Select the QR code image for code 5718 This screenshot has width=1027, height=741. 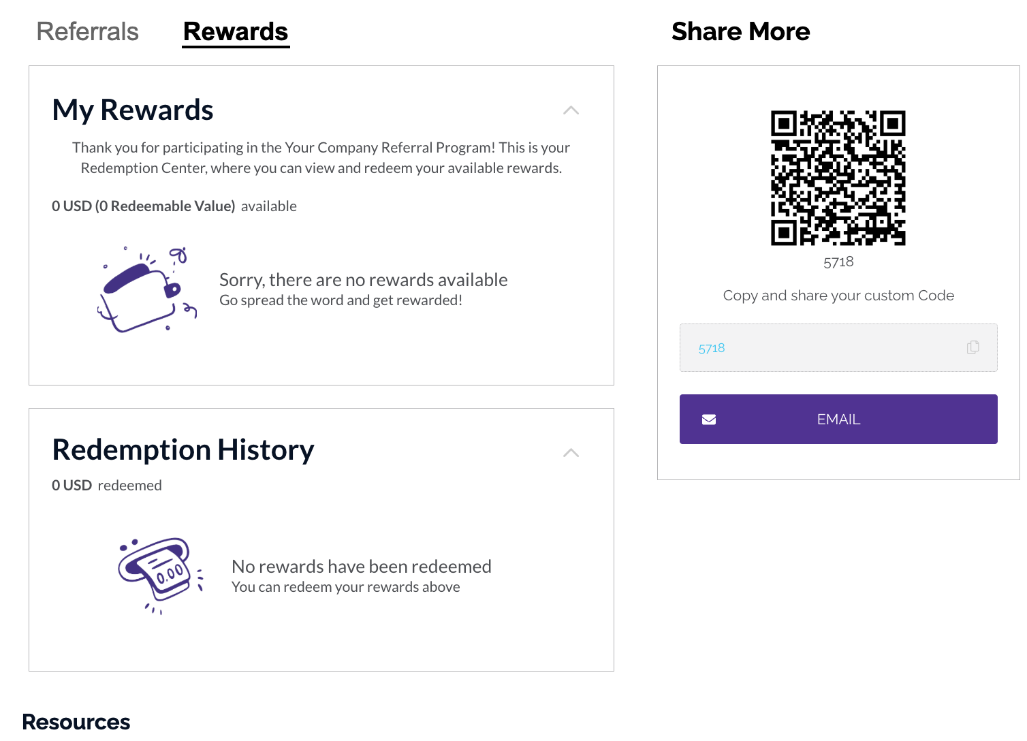point(838,178)
